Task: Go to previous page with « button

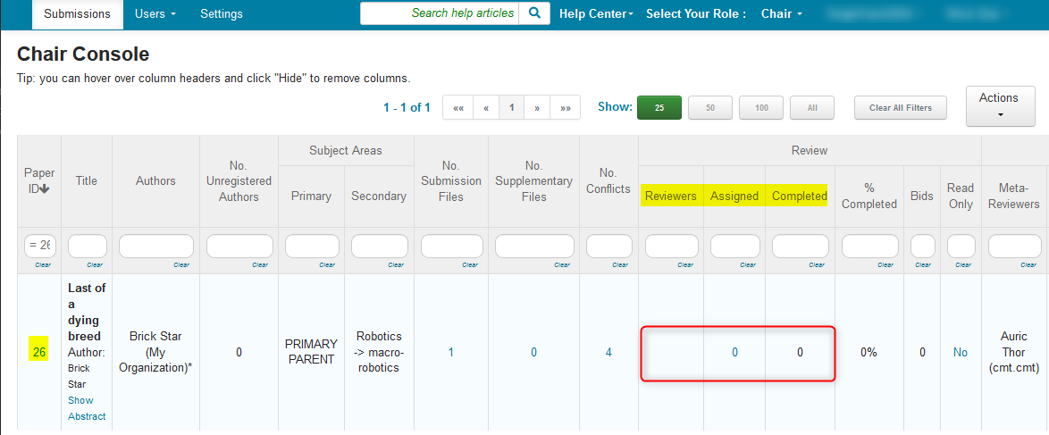Action: [x=486, y=108]
